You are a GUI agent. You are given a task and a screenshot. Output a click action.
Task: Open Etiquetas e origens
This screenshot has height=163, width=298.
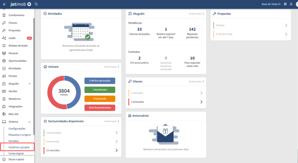[20, 134]
